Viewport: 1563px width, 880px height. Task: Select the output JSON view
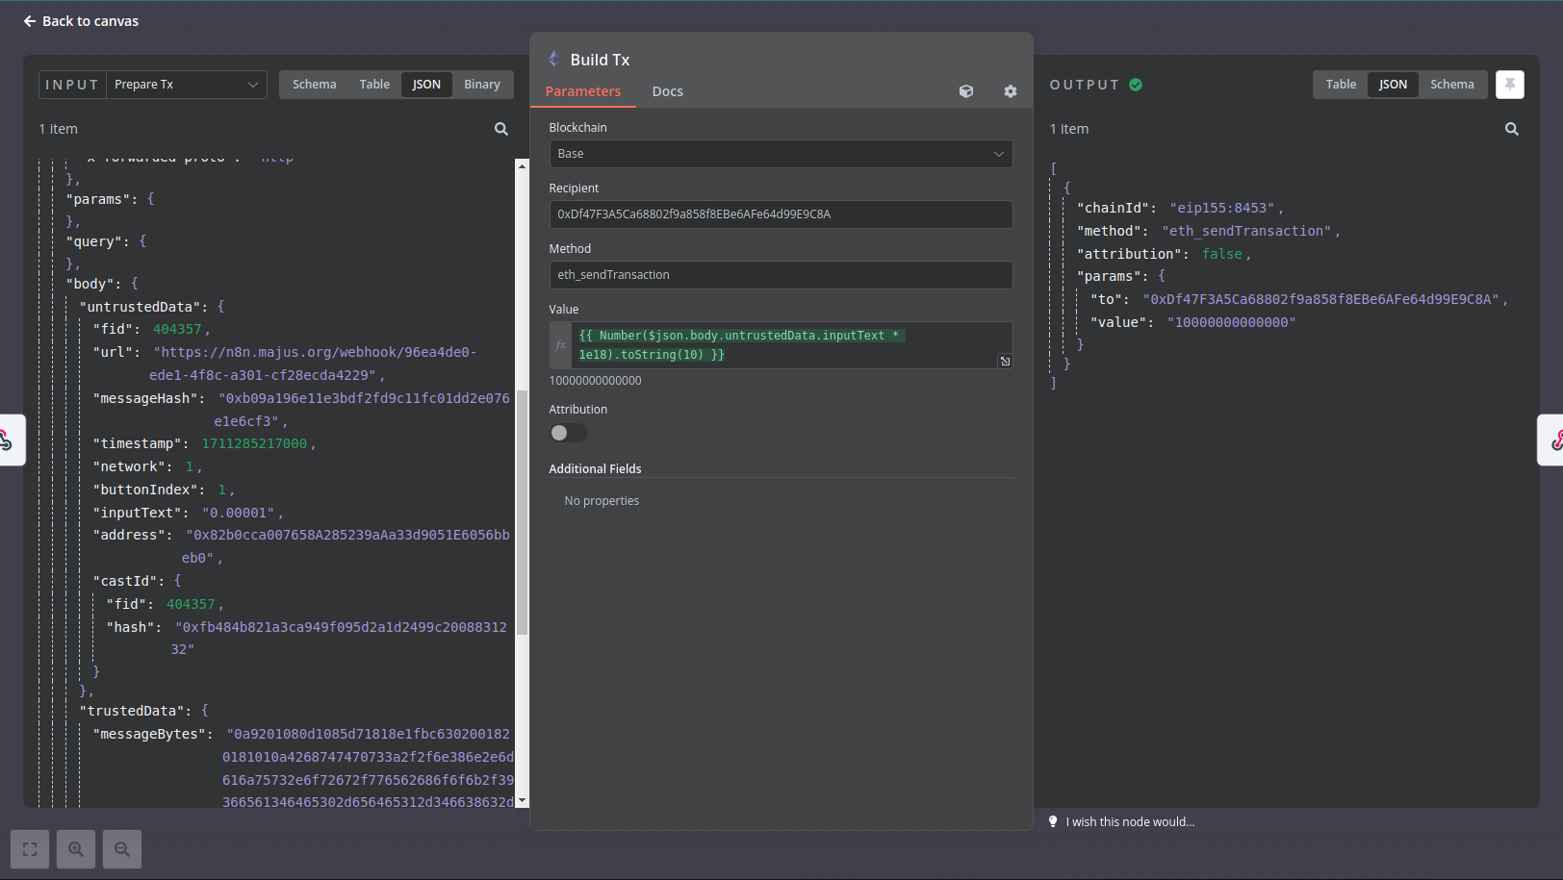(x=1393, y=85)
